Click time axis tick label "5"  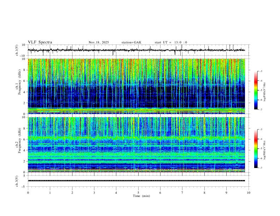click(138, 193)
